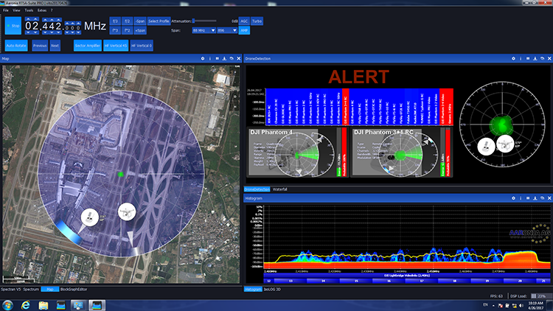Click the +Span button
This screenshot has width=553, height=311.
coord(140,30)
